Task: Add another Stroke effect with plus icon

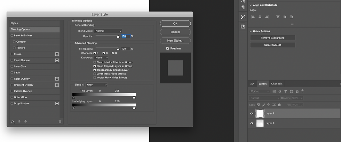Action: (x=57, y=54)
